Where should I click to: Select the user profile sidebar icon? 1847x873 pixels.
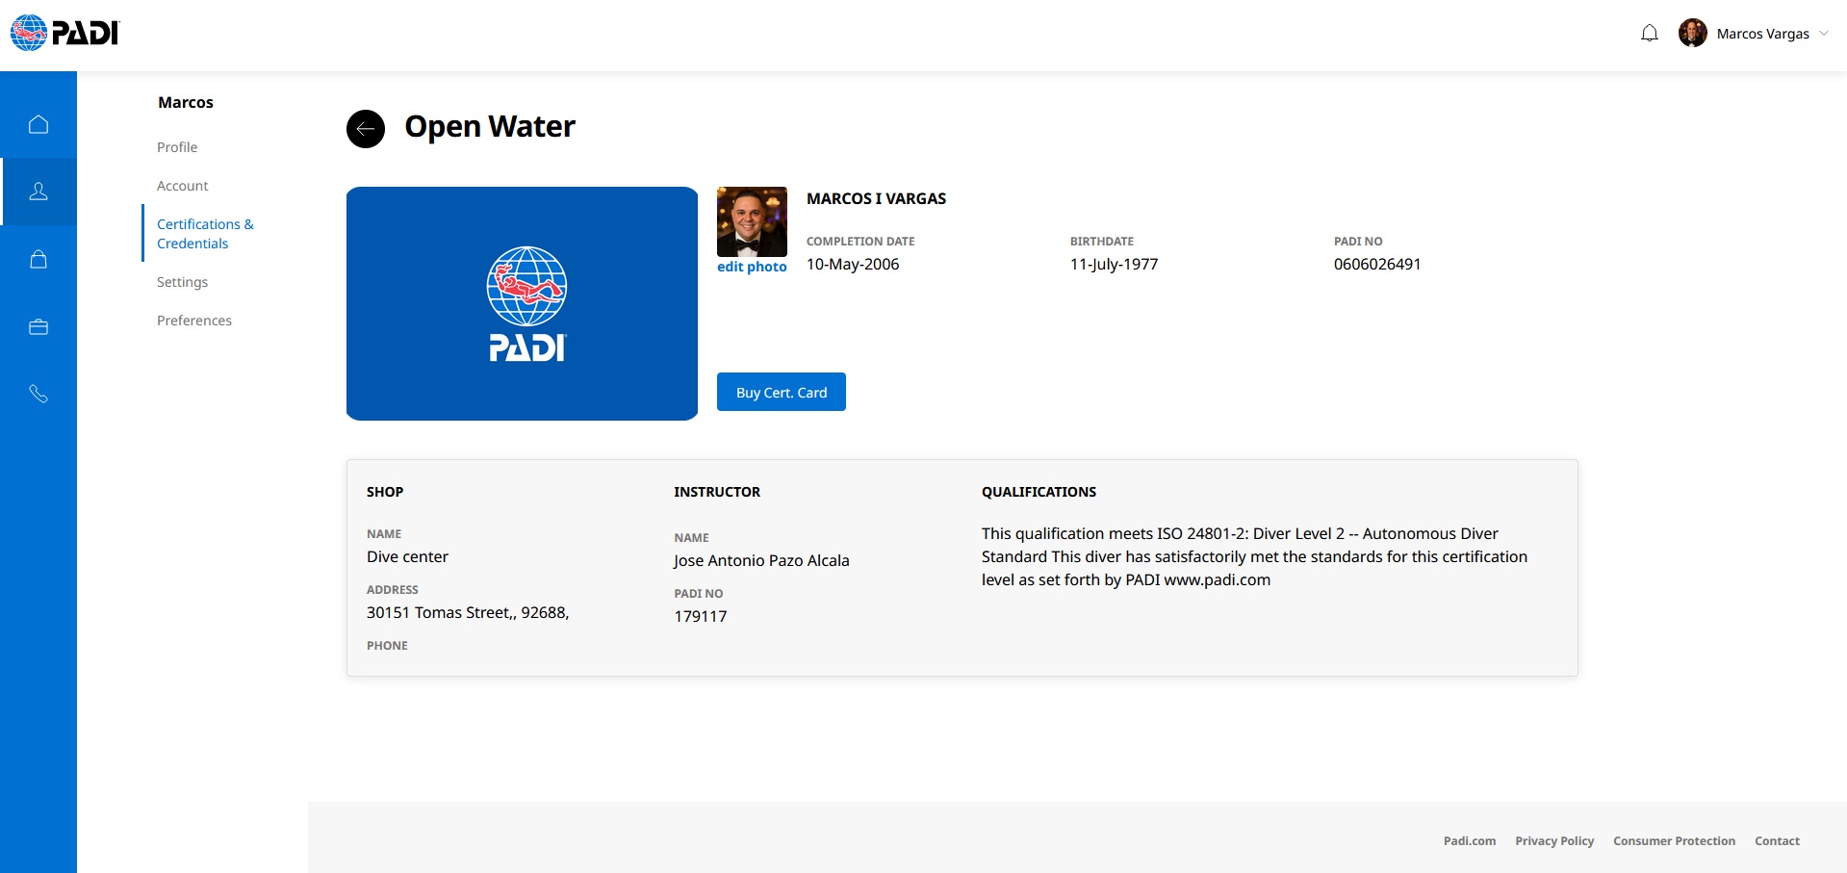[x=38, y=192]
